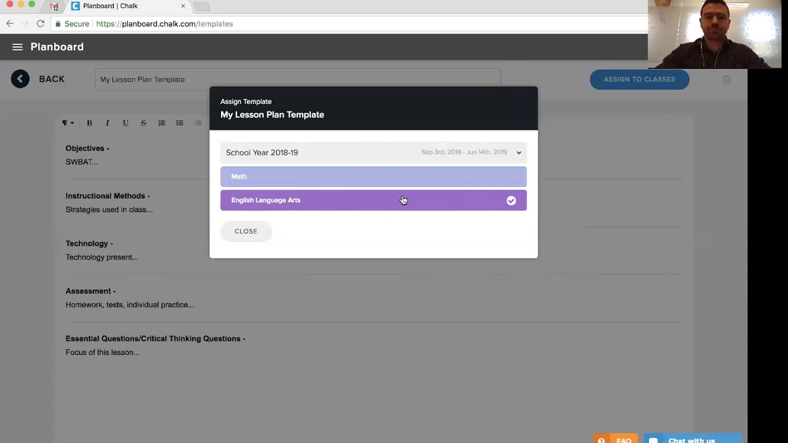
Task: Switch to the Gmail browser tab
Action: click(x=54, y=6)
